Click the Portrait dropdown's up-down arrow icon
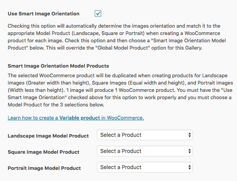Screen dimensions: 237x181 pos(189,167)
